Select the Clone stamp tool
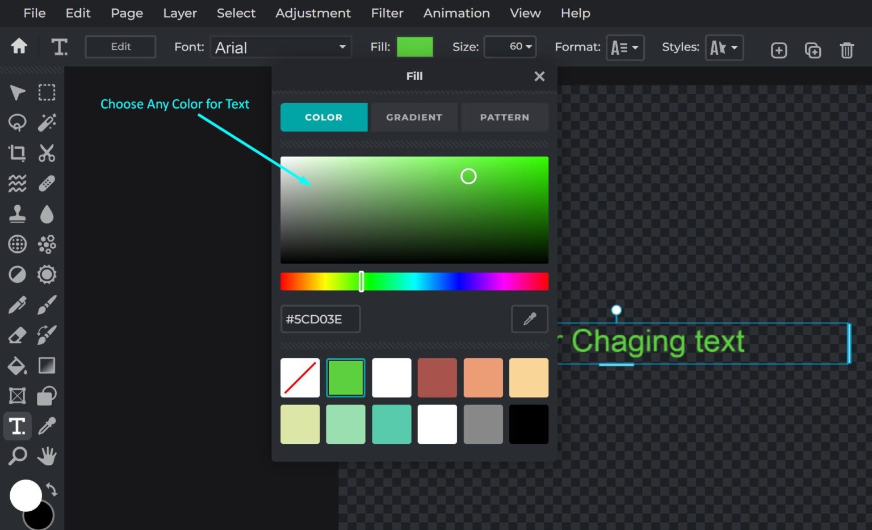This screenshot has height=530, width=872. click(x=17, y=214)
